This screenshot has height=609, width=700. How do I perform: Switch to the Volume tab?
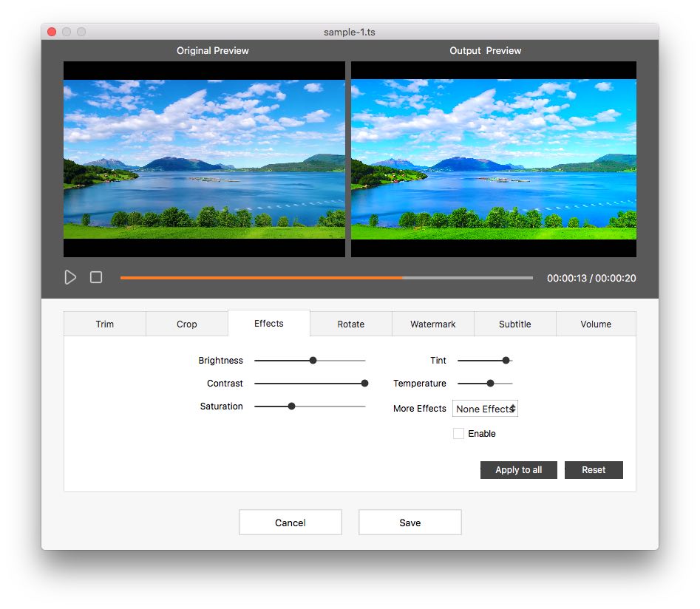click(x=596, y=324)
